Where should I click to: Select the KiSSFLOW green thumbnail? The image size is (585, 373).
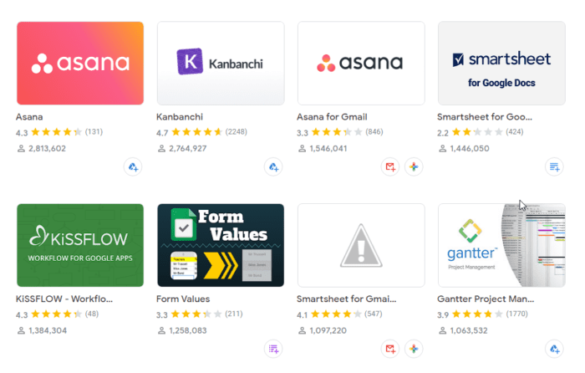(x=80, y=245)
